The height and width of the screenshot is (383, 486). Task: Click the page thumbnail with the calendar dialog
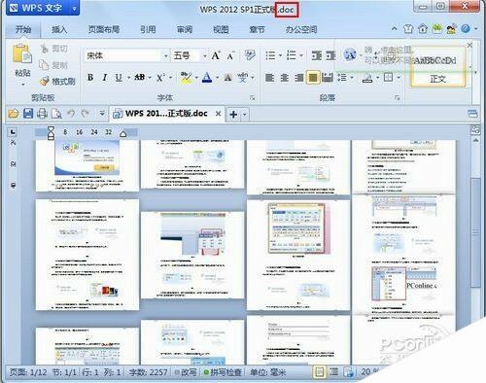click(298, 255)
